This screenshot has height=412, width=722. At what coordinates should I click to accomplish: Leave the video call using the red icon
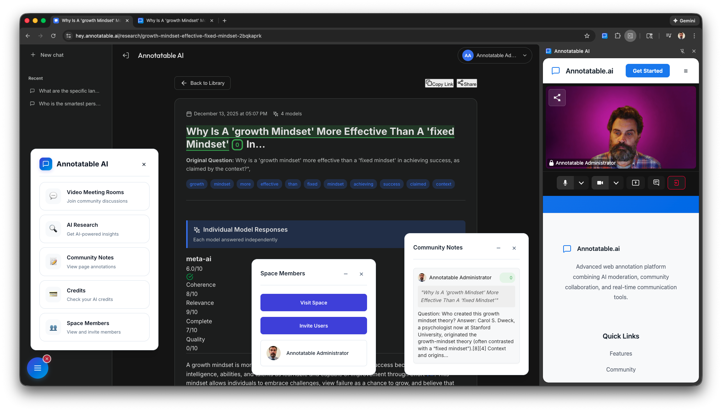[677, 183]
